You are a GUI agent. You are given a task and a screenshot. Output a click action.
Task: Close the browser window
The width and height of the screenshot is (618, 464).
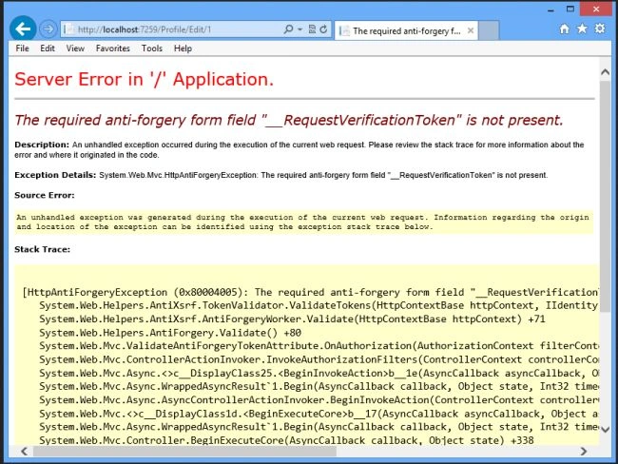tap(596, 9)
